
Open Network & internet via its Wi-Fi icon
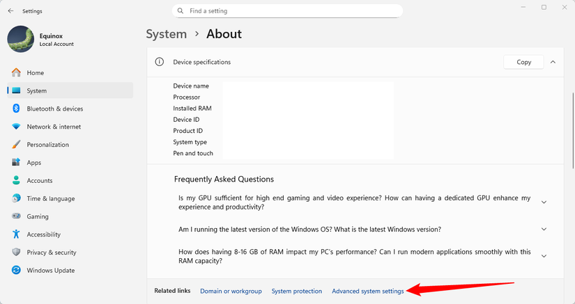16,127
